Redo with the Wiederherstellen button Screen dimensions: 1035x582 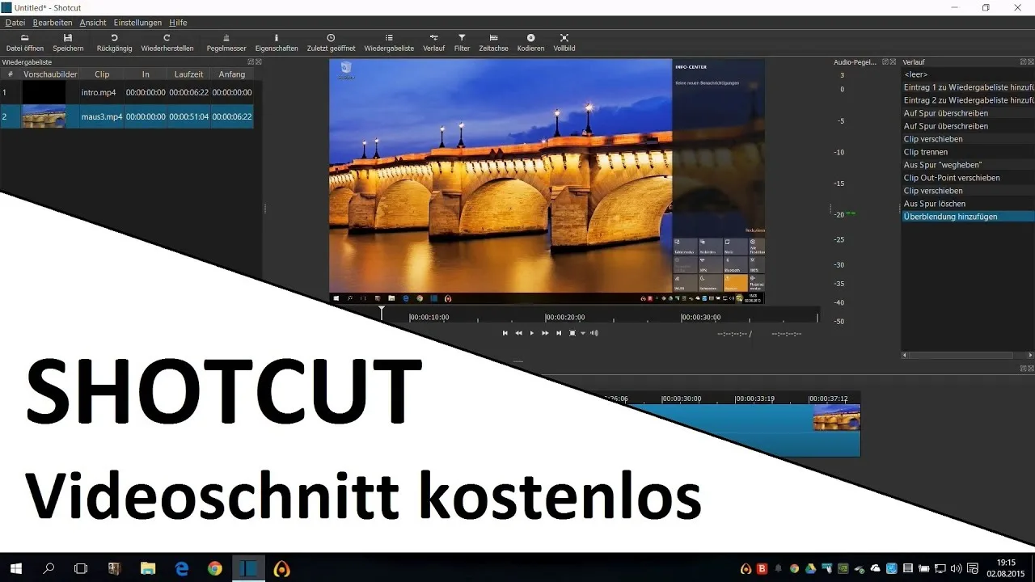[x=167, y=42]
